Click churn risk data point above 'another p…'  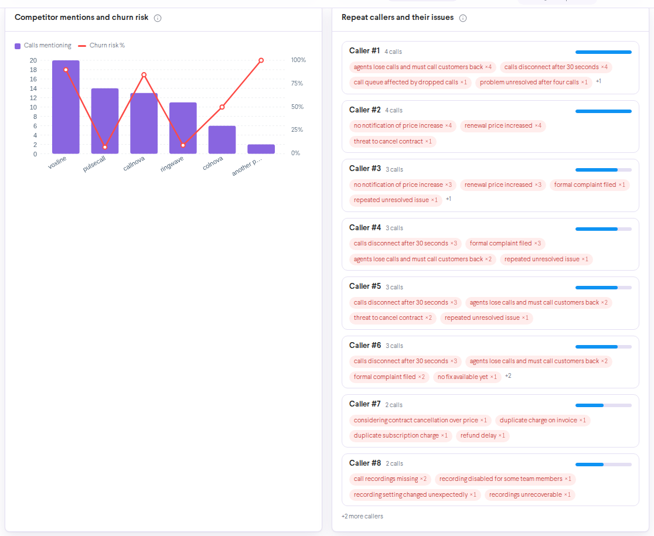[261, 60]
